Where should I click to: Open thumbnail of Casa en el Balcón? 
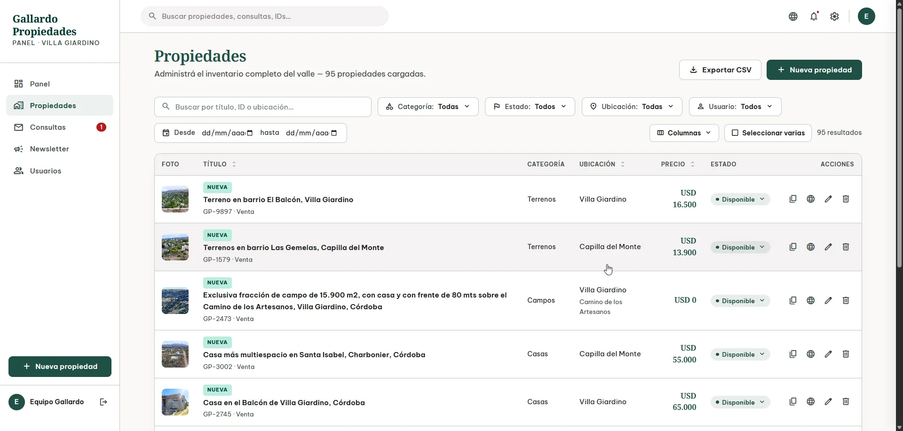pyautogui.click(x=175, y=402)
